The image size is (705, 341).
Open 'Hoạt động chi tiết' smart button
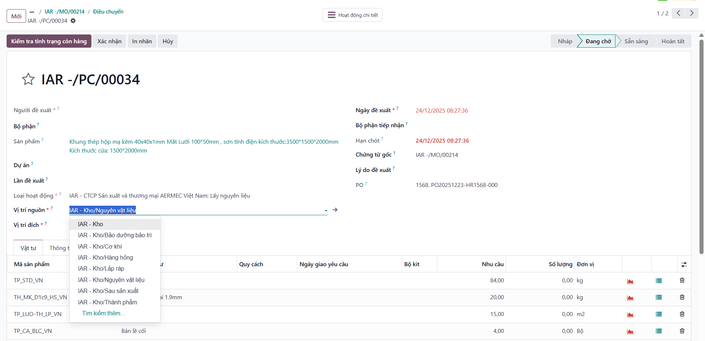[352, 15]
